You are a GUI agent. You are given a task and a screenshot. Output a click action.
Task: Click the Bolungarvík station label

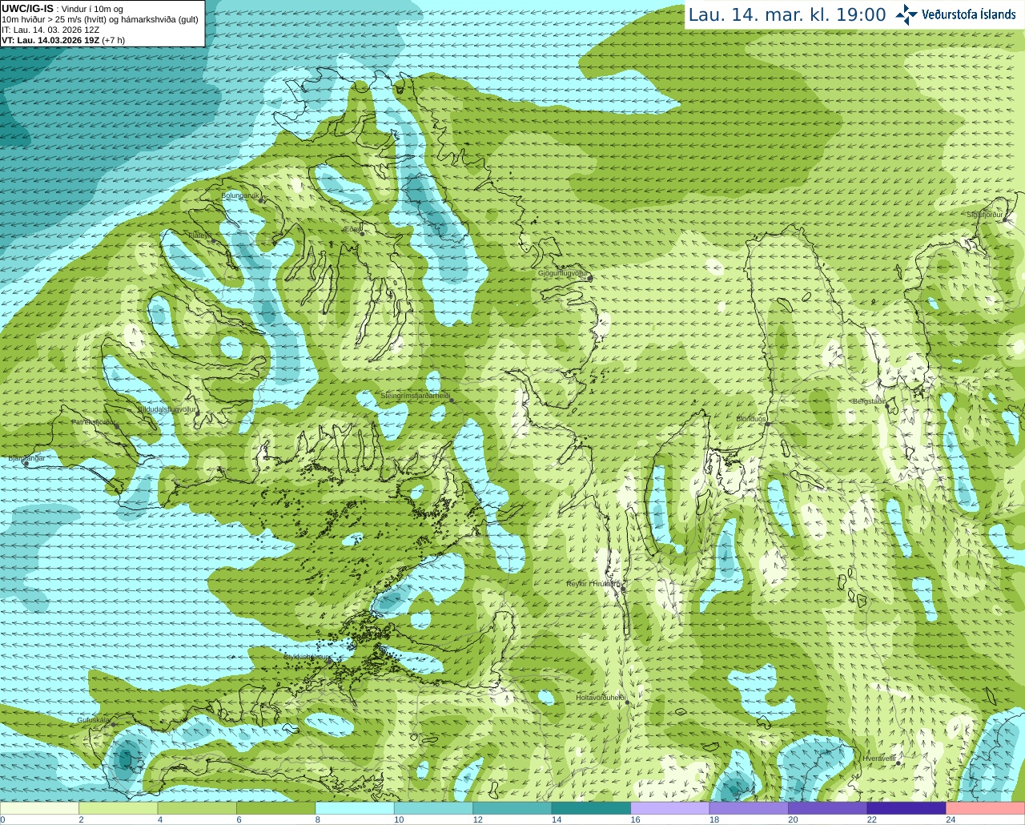click(x=240, y=195)
